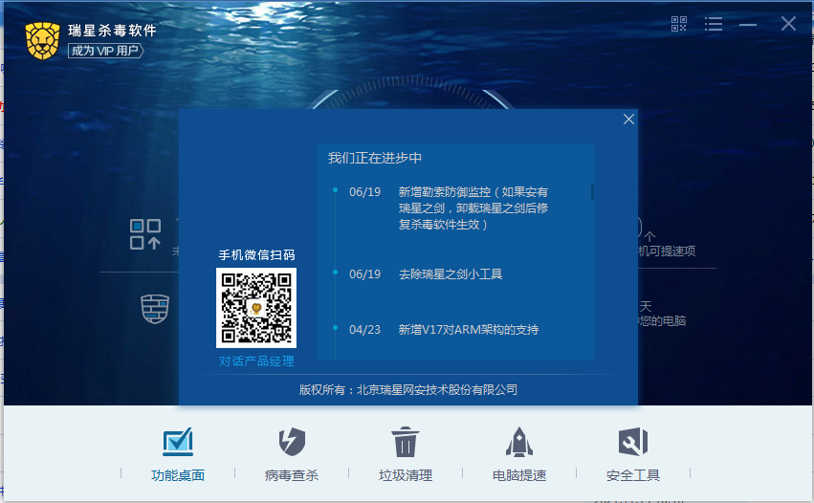Select the 功能桌面 monitor icon
This screenshot has height=503, width=814.
point(178,442)
